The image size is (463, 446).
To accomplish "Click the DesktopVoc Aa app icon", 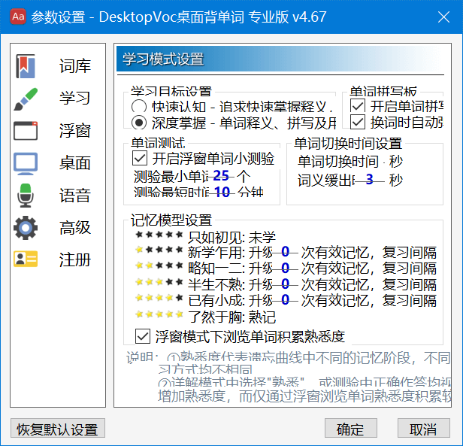I will (18, 17).
